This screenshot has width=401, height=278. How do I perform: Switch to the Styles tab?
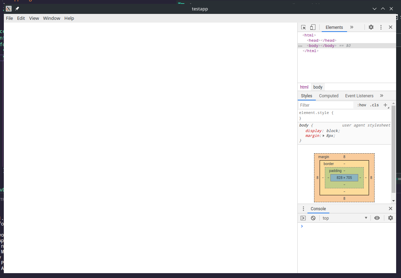pyautogui.click(x=307, y=96)
